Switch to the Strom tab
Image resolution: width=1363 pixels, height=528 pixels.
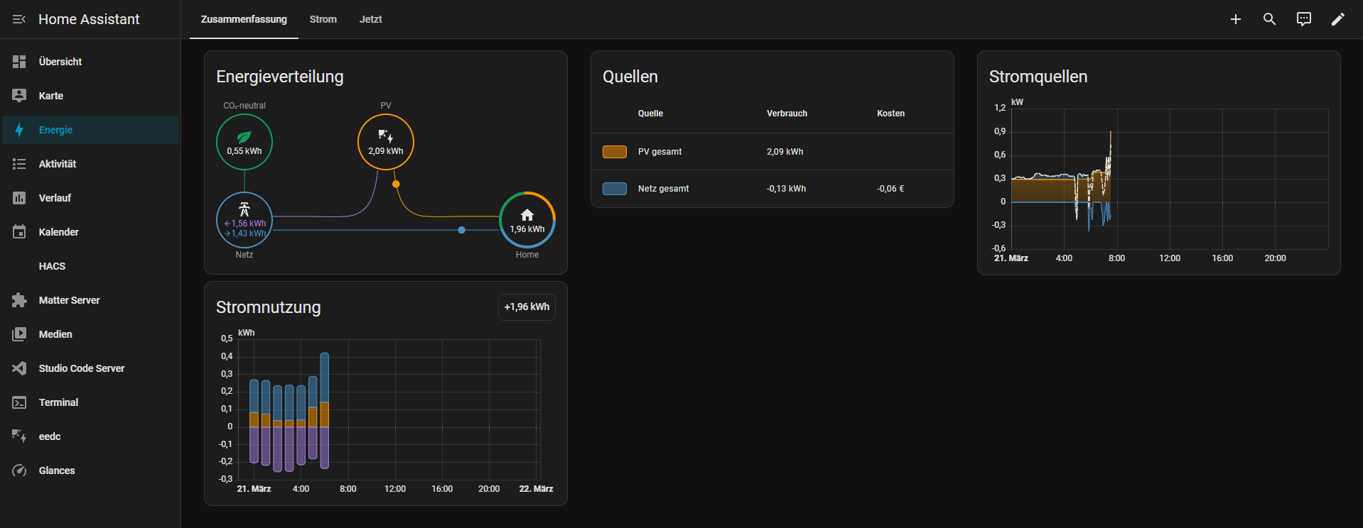tap(323, 19)
